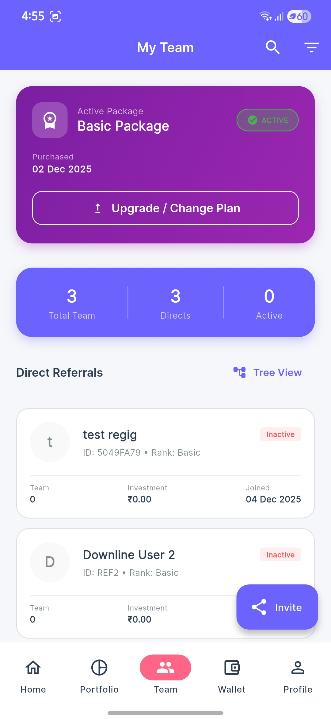Open test regig referral card

[x=165, y=463]
